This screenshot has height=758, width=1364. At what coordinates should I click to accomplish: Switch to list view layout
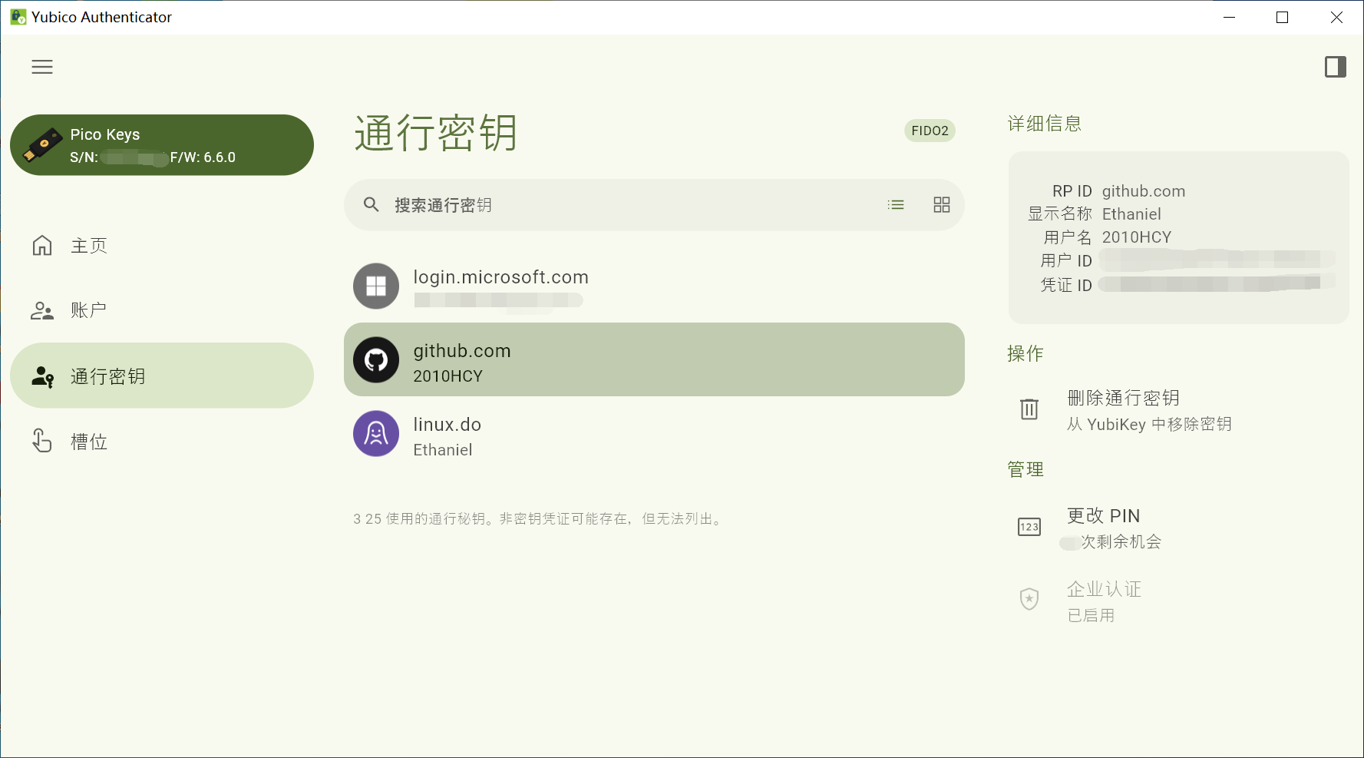[896, 205]
